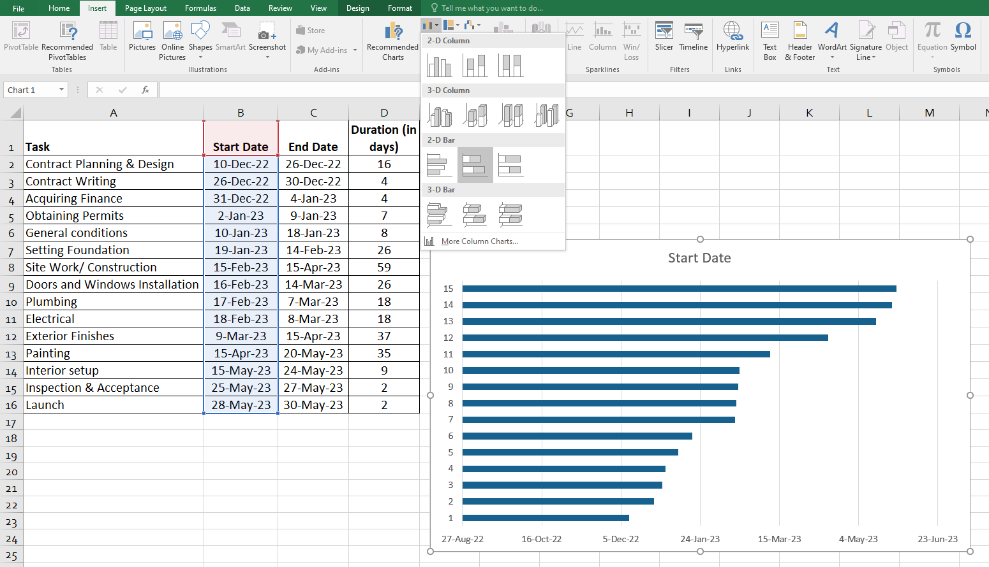This screenshot has height=567, width=989.
Task: Open the Formulas ribbon tab
Action: click(200, 8)
